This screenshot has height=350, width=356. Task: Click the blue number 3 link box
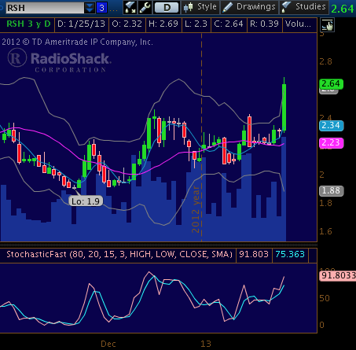click(101, 8)
